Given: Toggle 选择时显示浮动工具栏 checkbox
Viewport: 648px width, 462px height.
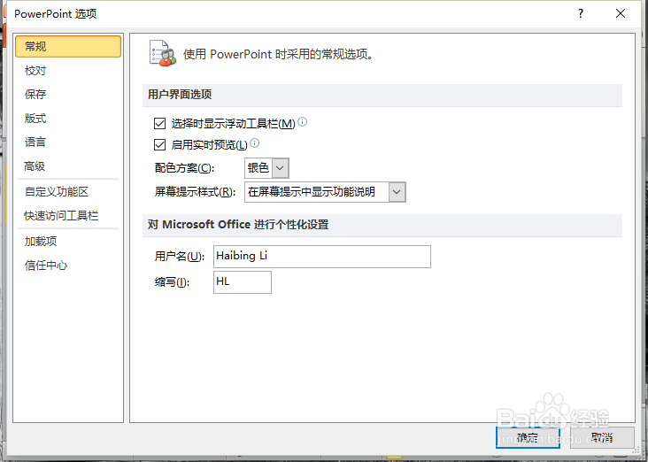Looking at the screenshot, I should tap(159, 123).
